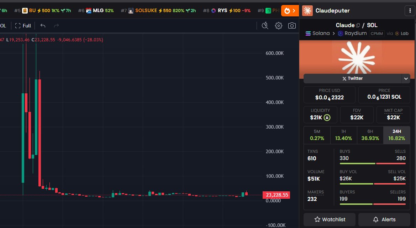Click the Solana chain label
The image size is (416, 228).
[x=321, y=33]
